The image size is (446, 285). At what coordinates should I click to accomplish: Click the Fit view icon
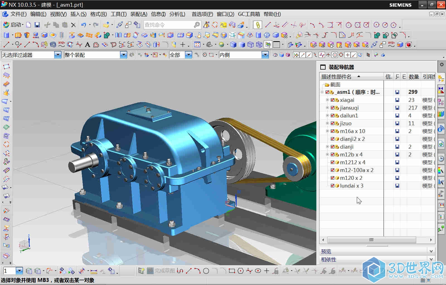(x=197, y=45)
